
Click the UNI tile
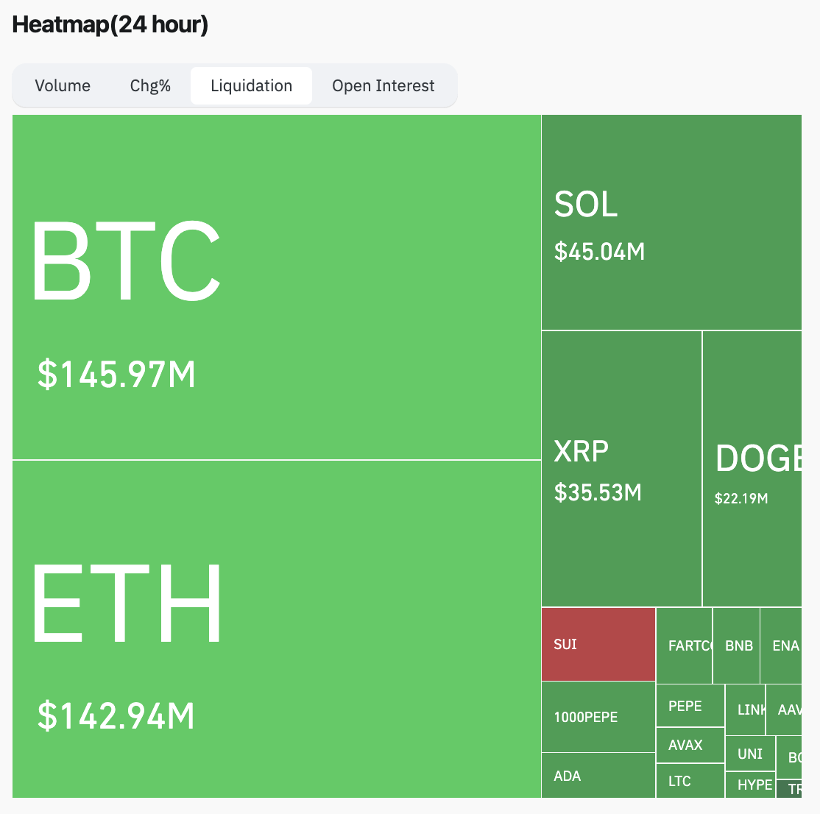click(x=750, y=754)
